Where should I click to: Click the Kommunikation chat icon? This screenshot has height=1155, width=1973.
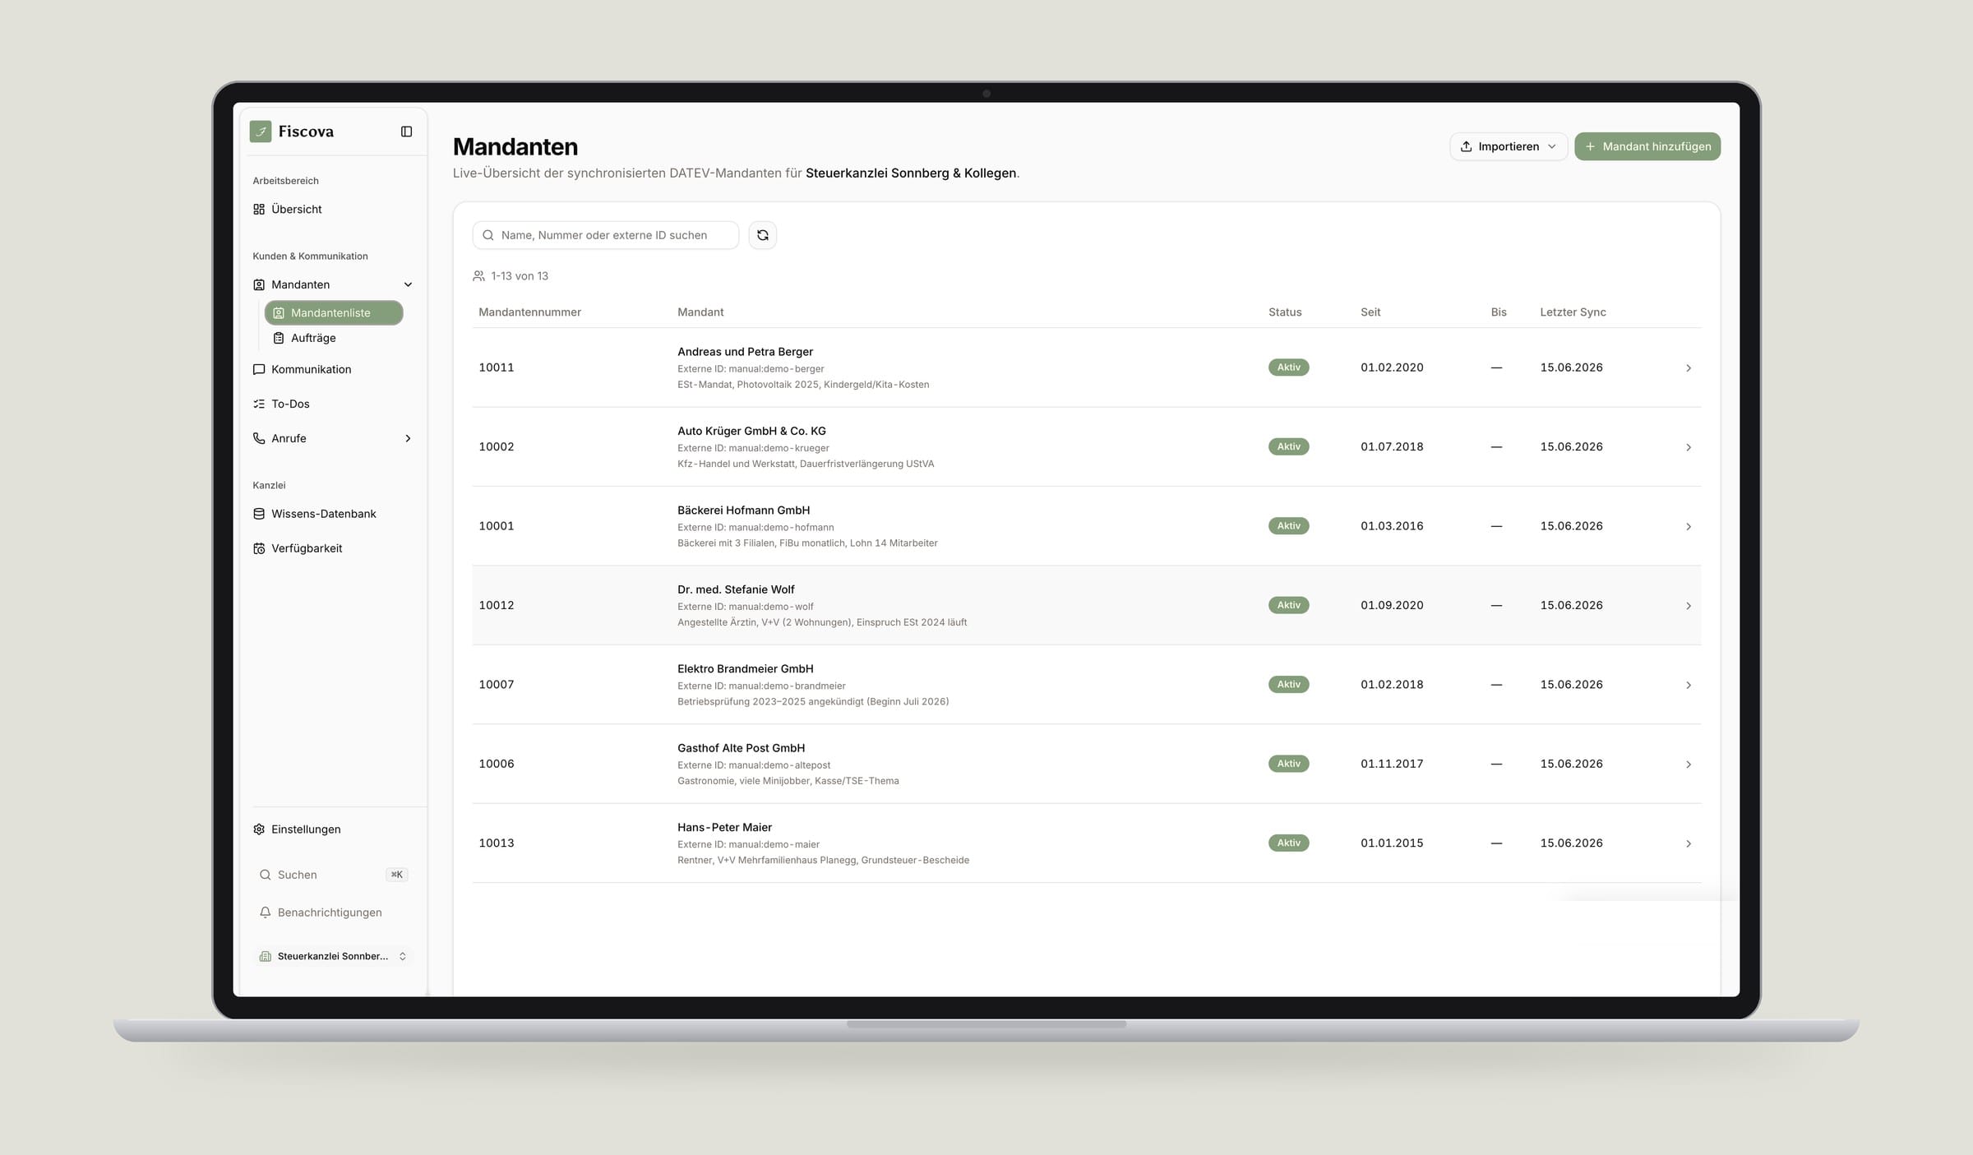pyautogui.click(x=259, y=369)
